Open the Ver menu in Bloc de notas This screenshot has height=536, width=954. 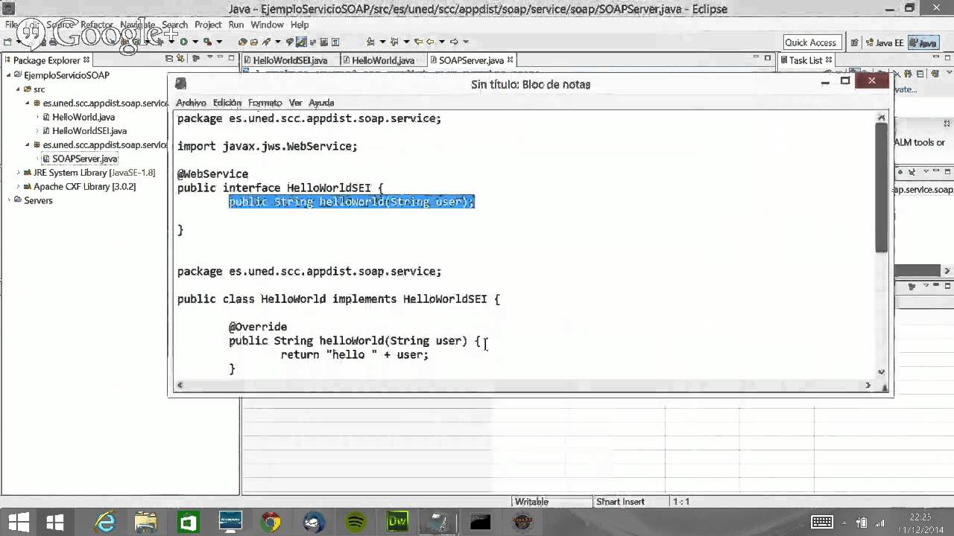(x=295, y=103)
